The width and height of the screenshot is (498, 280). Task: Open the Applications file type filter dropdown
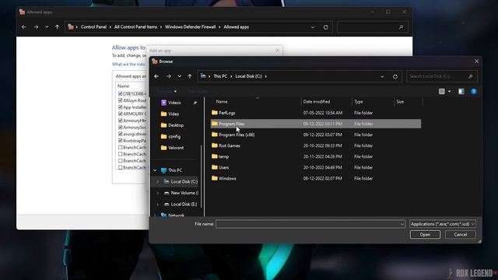(x=443, y=224)
